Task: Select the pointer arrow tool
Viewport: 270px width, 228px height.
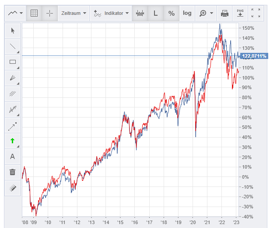Action: pyautogui.click(x=13, y=31)
